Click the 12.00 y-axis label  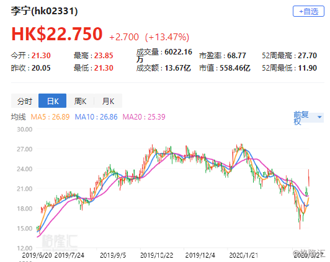25,248
